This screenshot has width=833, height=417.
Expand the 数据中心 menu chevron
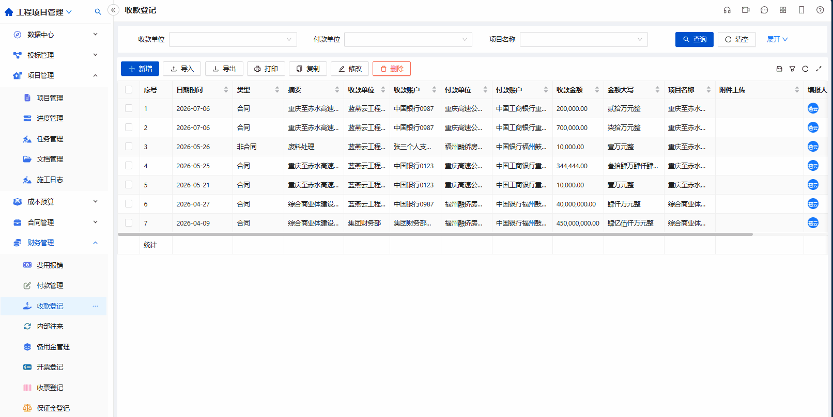95,35
